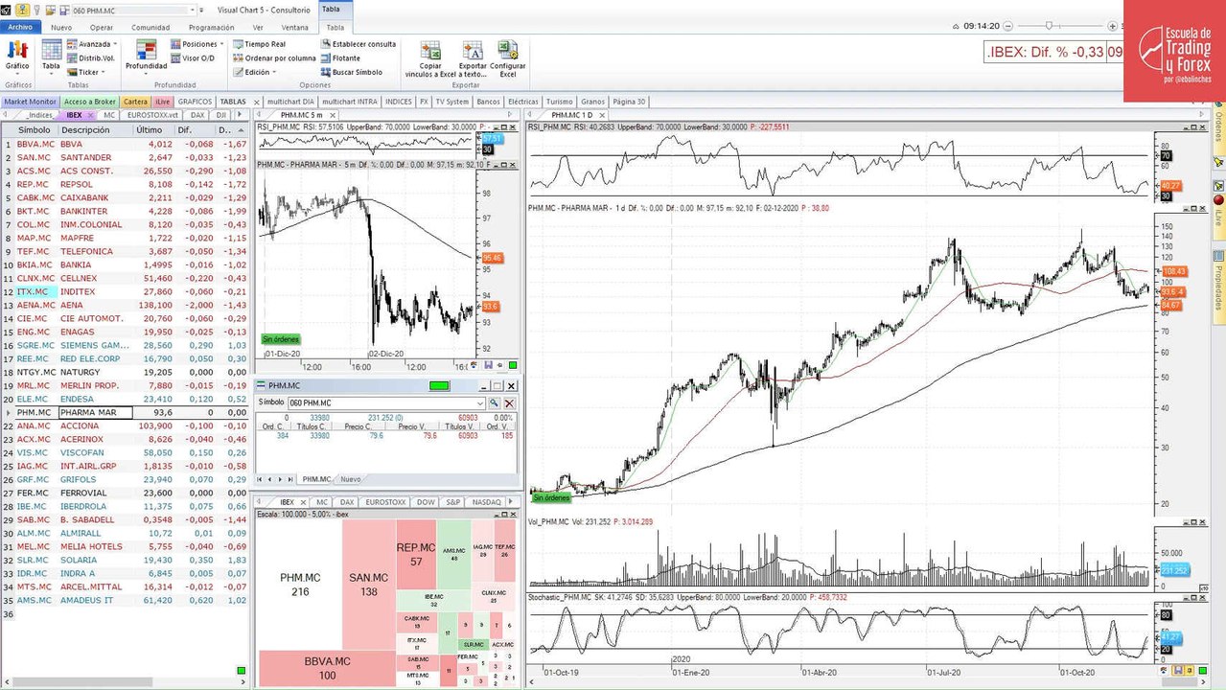Open the GRAFICOS workspace tab
This screenshot has height=690, width=1226.
click(195, 102)
